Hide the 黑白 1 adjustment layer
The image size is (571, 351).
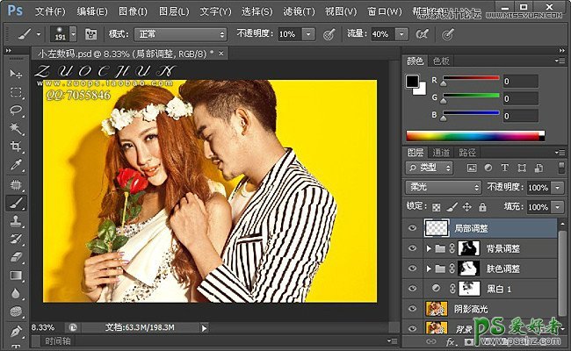[414, 288]
